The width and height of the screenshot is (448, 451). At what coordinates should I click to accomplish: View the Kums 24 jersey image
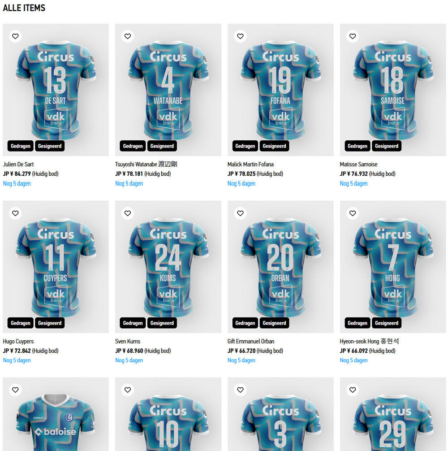[168, 267]
